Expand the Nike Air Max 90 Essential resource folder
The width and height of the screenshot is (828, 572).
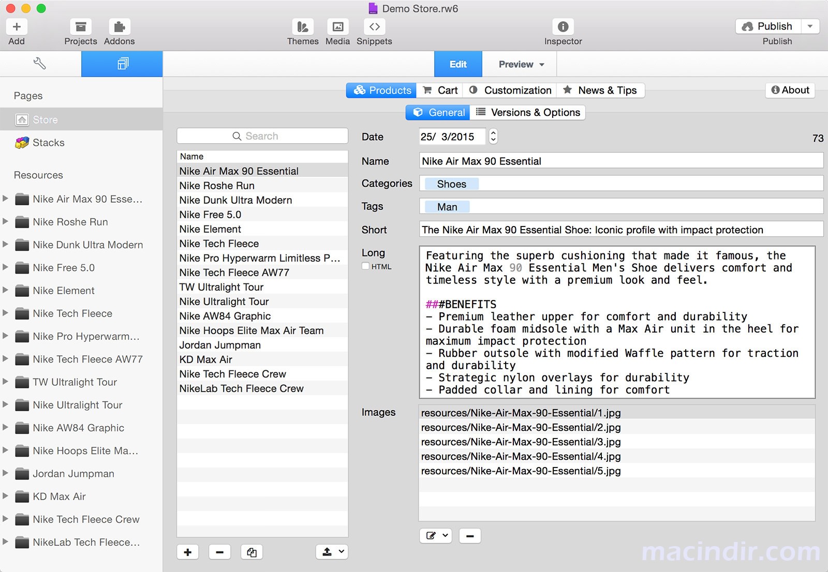click(6, 199)
